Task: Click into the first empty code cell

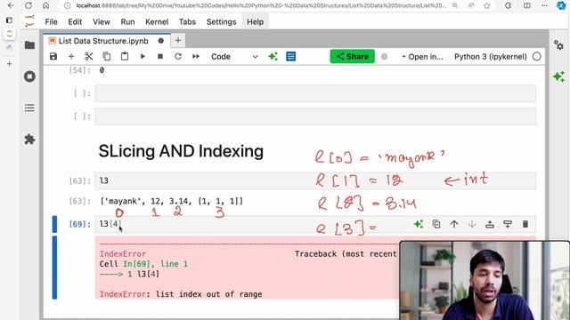Action: click(315, 93)
